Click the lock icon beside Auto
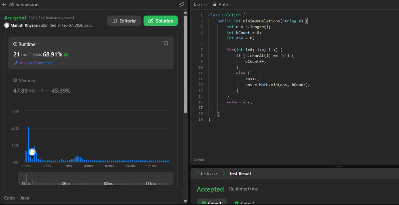 coord(215,5)
